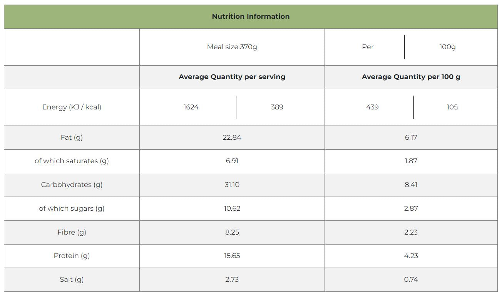Viewport: 502px width, 296px height.
Task: Click the 389 kcal per serving value
Action: [277, 107]
